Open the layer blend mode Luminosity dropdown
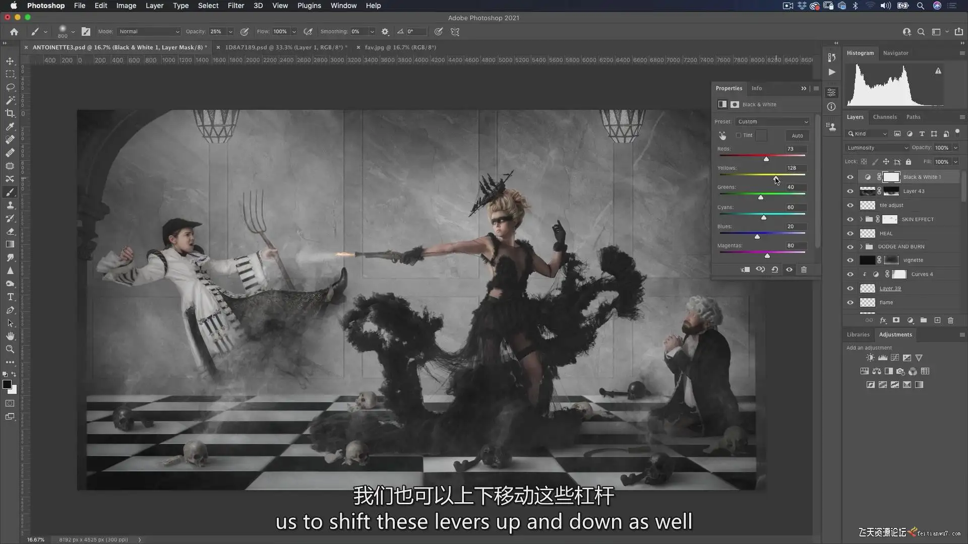 tap(877, 148)
